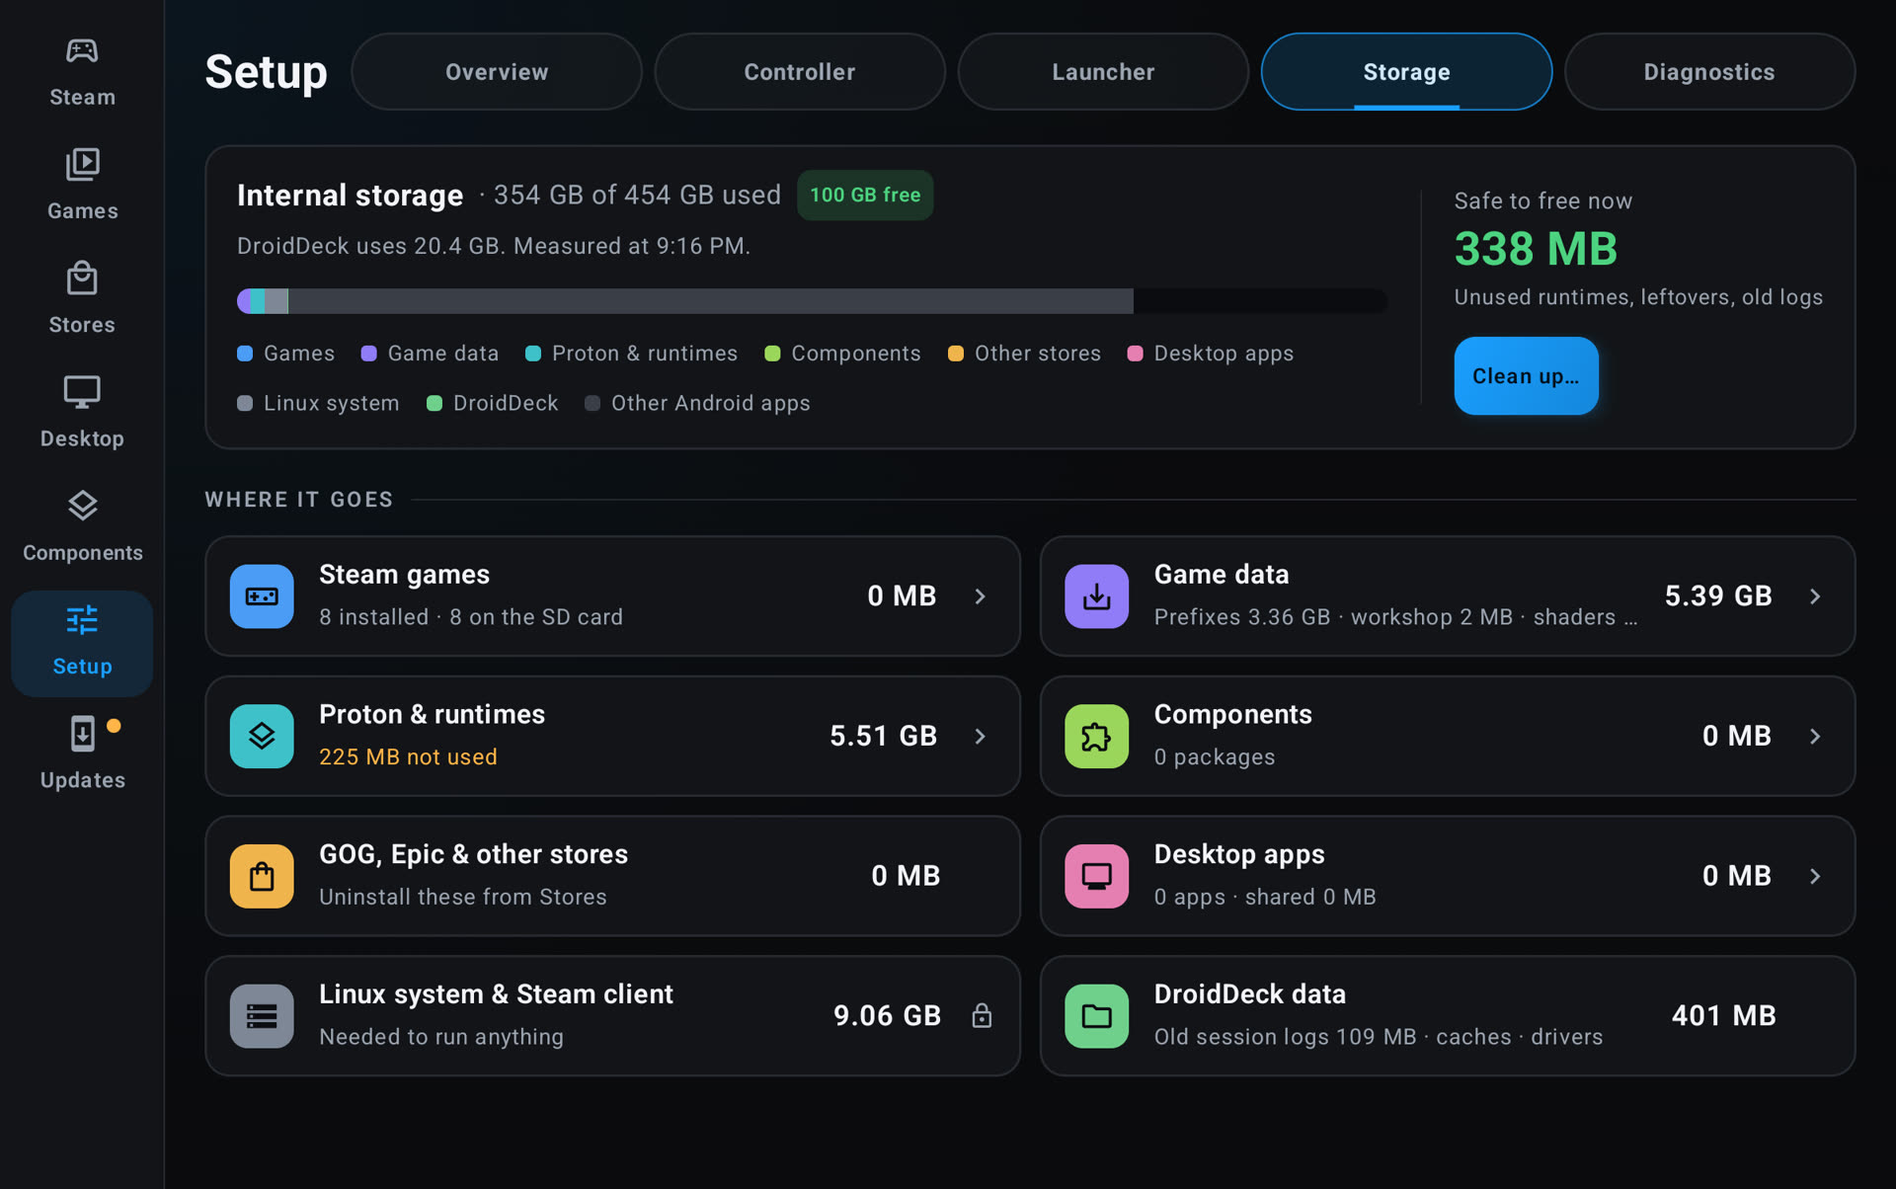Expand Components card chevron arrow

1815,736
